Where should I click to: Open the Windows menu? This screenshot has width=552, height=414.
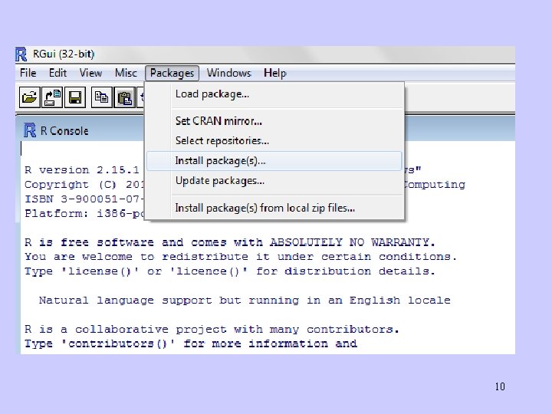228,73
